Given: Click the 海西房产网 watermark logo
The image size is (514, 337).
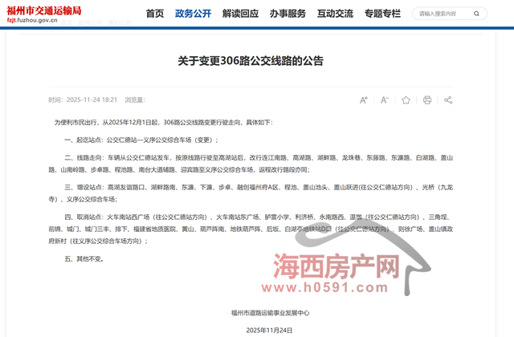Looking at the screenshot, I should pos(337,264).
